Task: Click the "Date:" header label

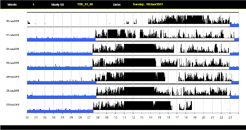Action: click(117, 5)
